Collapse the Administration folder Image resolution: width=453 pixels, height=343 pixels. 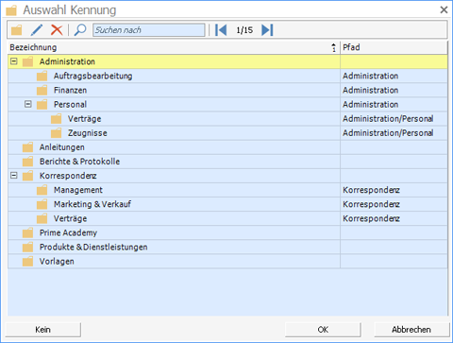pyautogui.click(x=14, y=61)
